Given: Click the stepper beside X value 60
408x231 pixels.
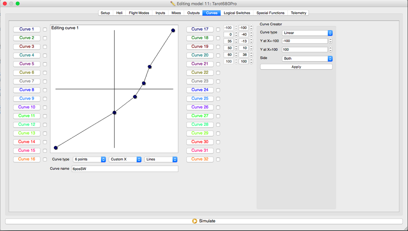Looking at the screenshot, I should click(236, 55).
